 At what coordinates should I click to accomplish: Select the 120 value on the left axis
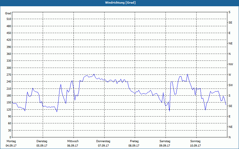9,109
